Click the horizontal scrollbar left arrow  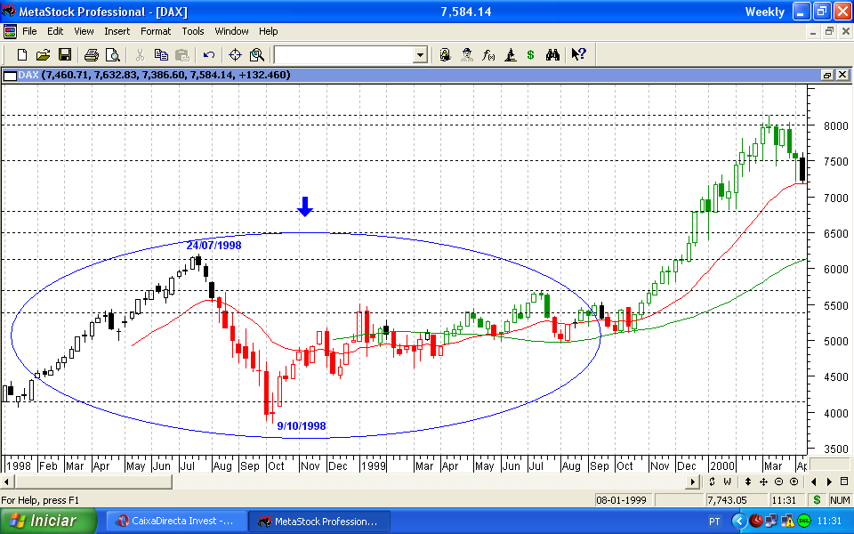point(7,481)
